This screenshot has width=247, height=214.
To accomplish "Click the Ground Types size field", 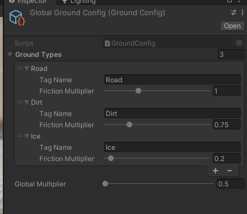I will (231, 55).
